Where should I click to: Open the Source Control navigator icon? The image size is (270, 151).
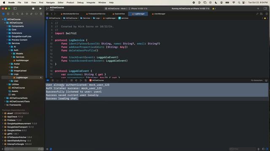[8, 14]
